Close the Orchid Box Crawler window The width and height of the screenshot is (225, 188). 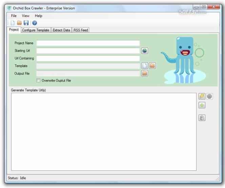(x=214, y=7)
